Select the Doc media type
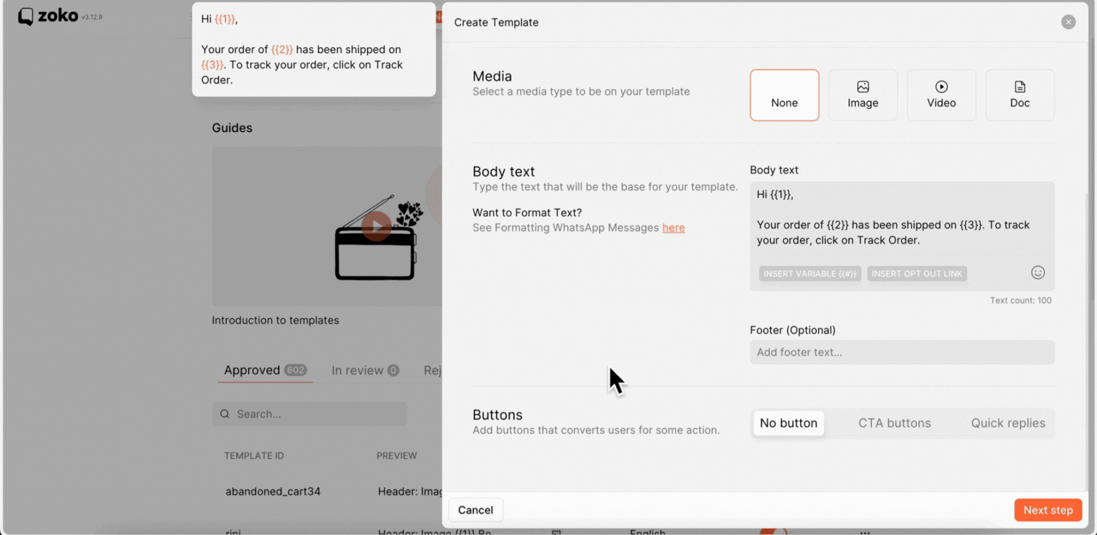This screenshot has width=1097, height=535. [1020, 95]
